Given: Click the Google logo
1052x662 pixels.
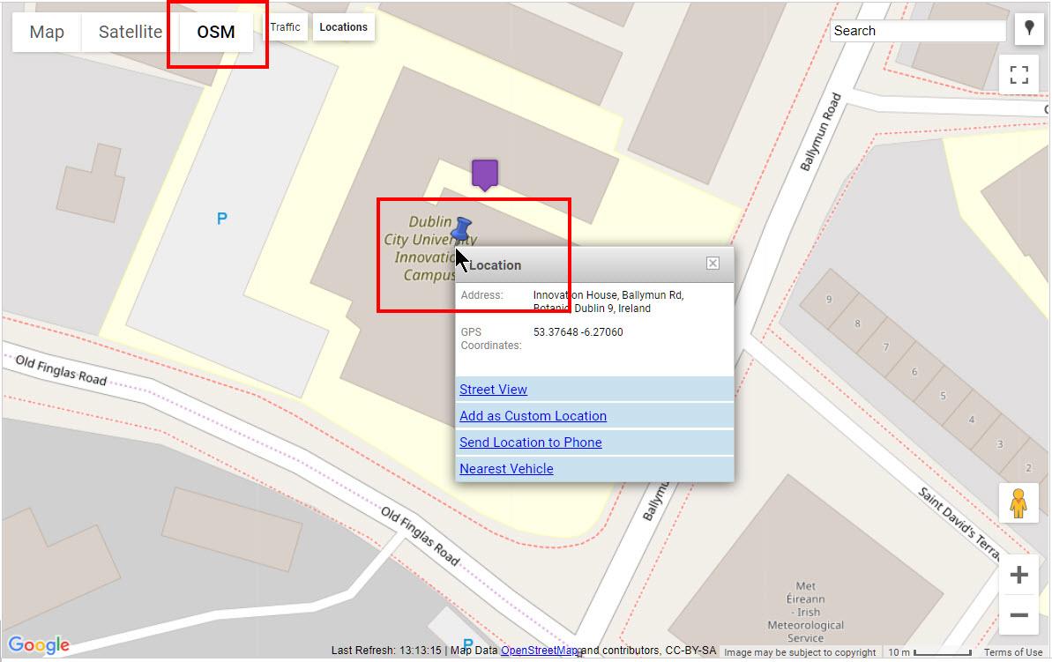Looking at the screenshot, I should coord(39,645).
